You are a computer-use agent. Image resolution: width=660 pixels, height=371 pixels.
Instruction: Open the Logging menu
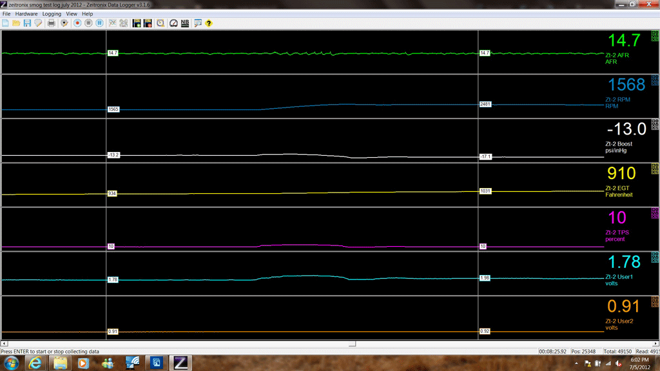[52, 14]
